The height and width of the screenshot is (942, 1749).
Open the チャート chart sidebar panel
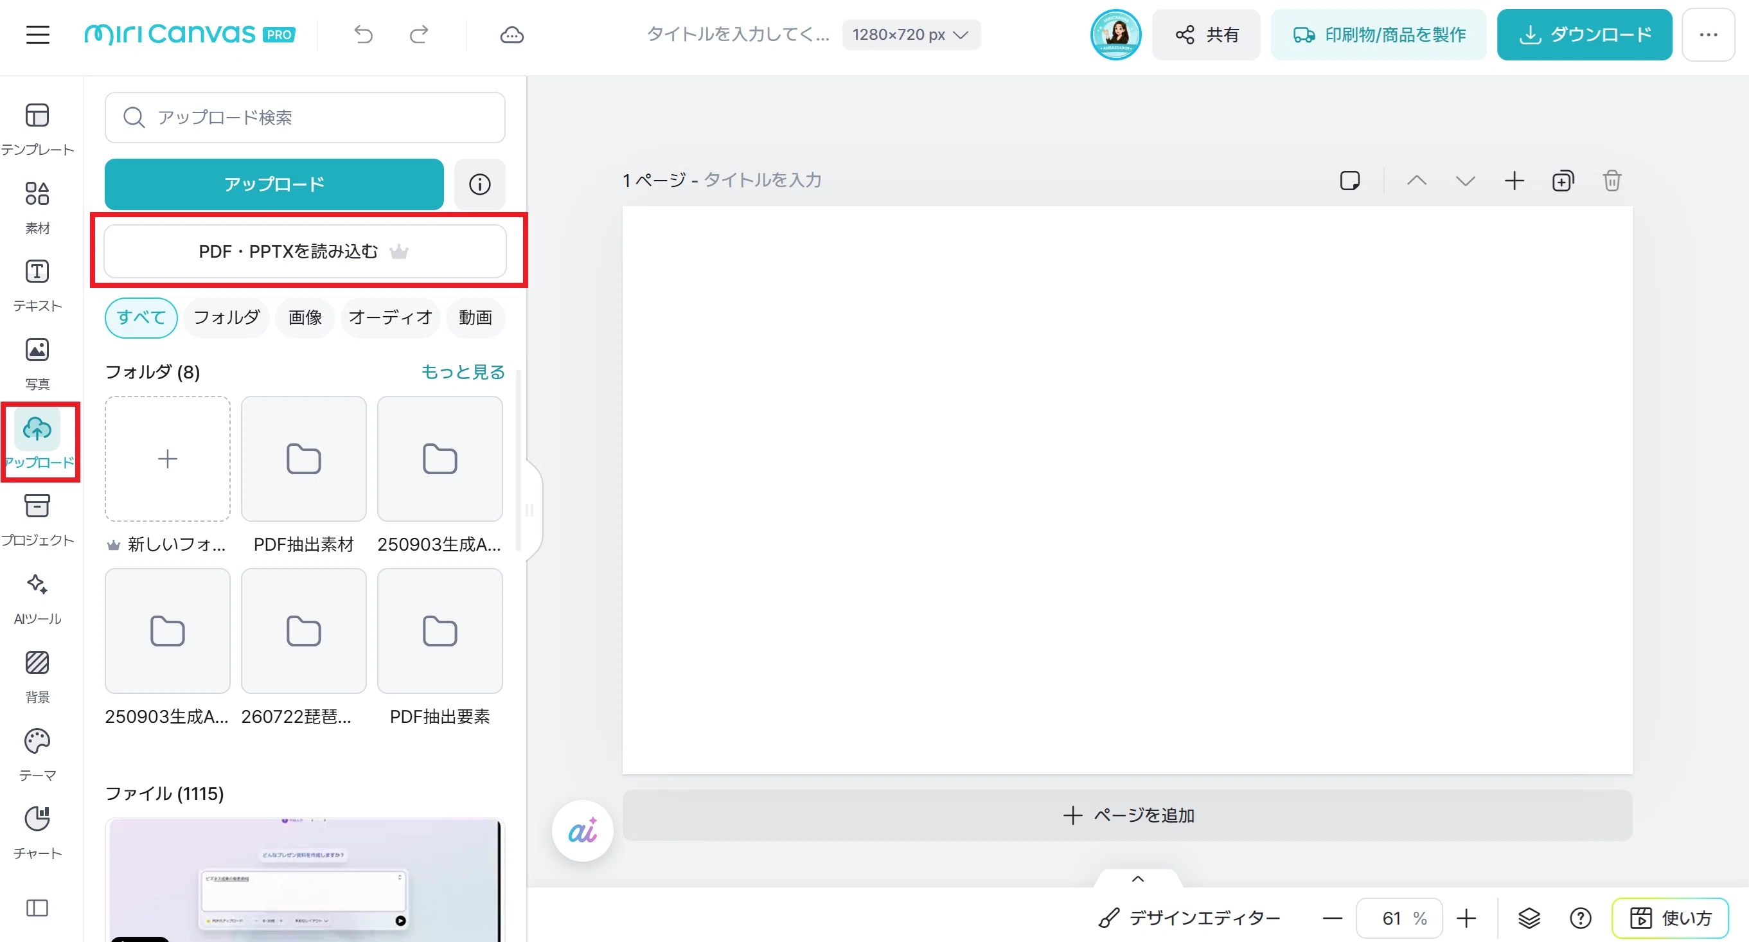[37, 832]
